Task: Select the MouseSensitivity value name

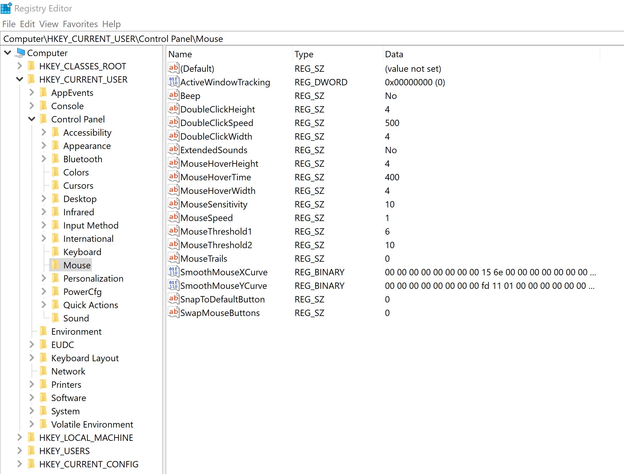Action: click(x=214, y=204)
